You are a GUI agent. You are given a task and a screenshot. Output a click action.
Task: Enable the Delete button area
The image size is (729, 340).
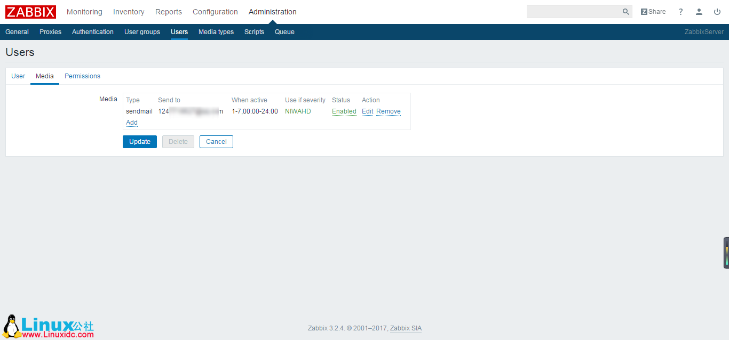178,141
